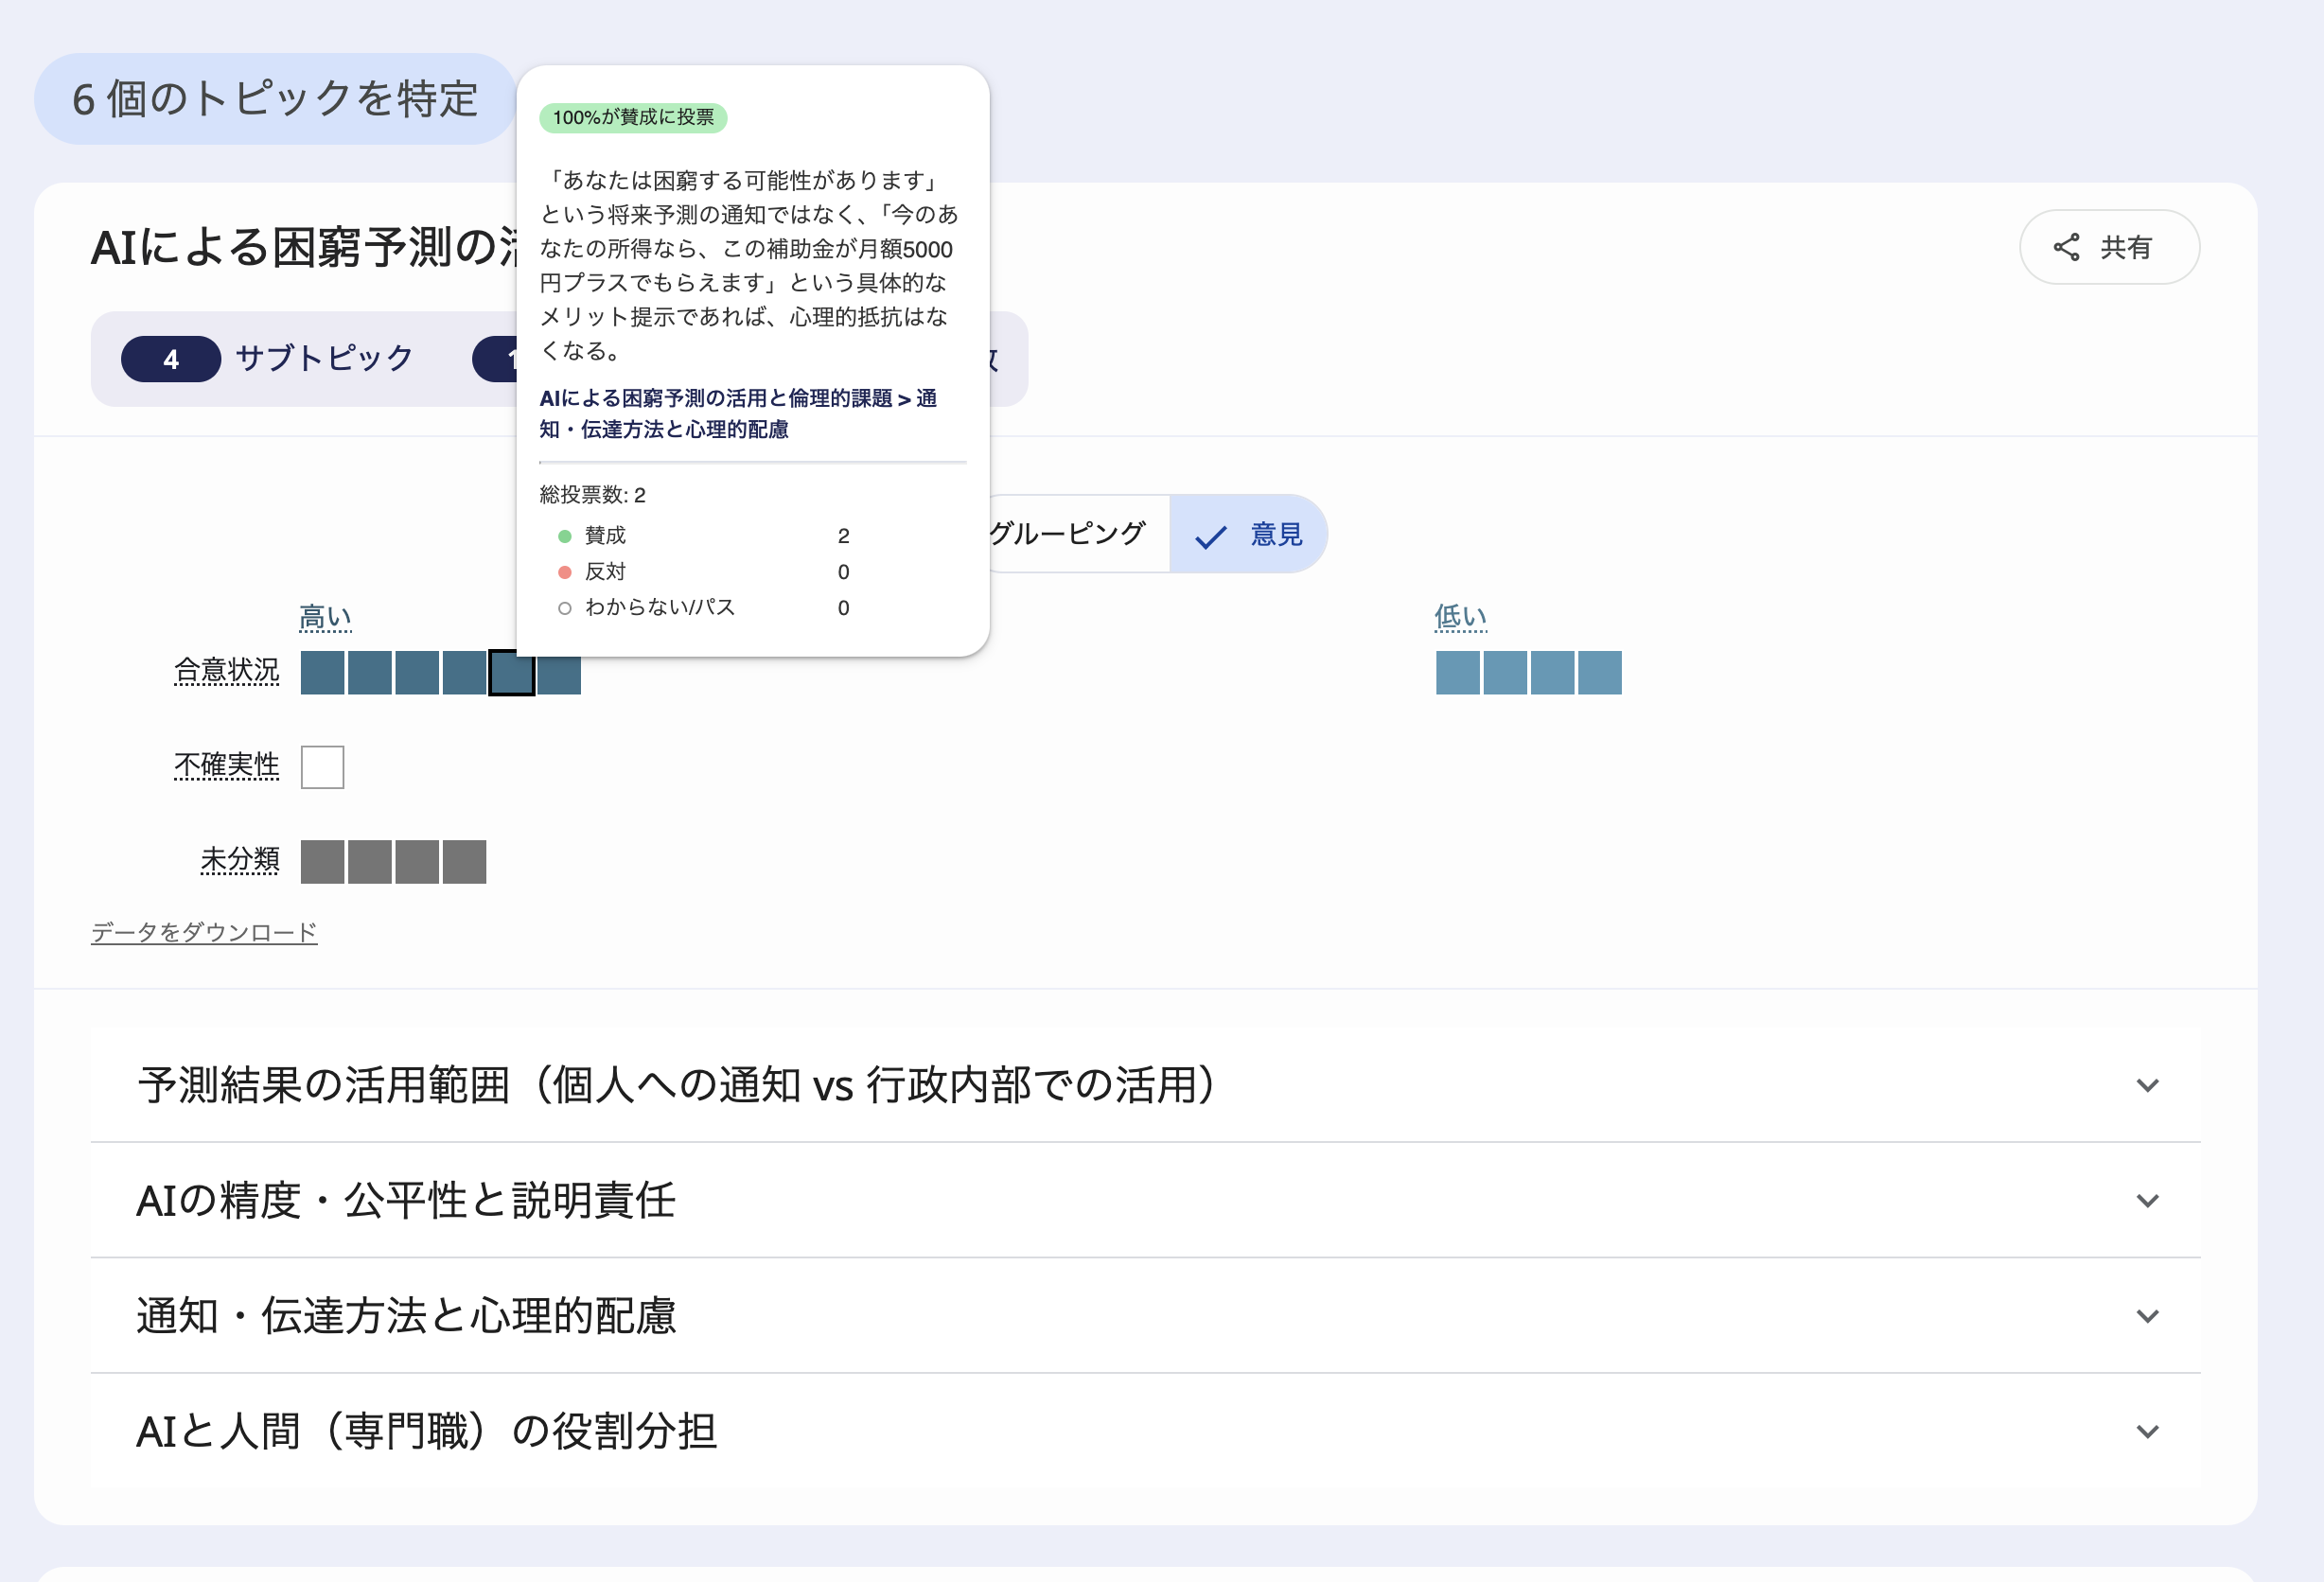Click the tooltip topic breadcrumb link

tap(738, 413)
